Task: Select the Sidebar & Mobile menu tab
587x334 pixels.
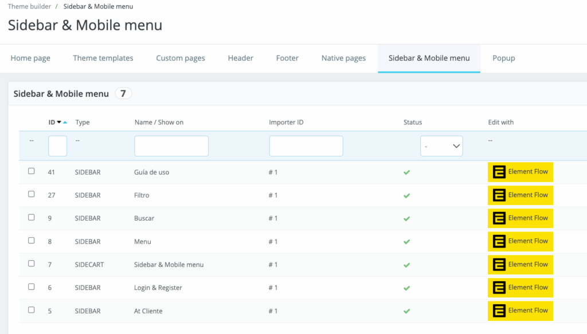Action: click(x=429, y=58)
